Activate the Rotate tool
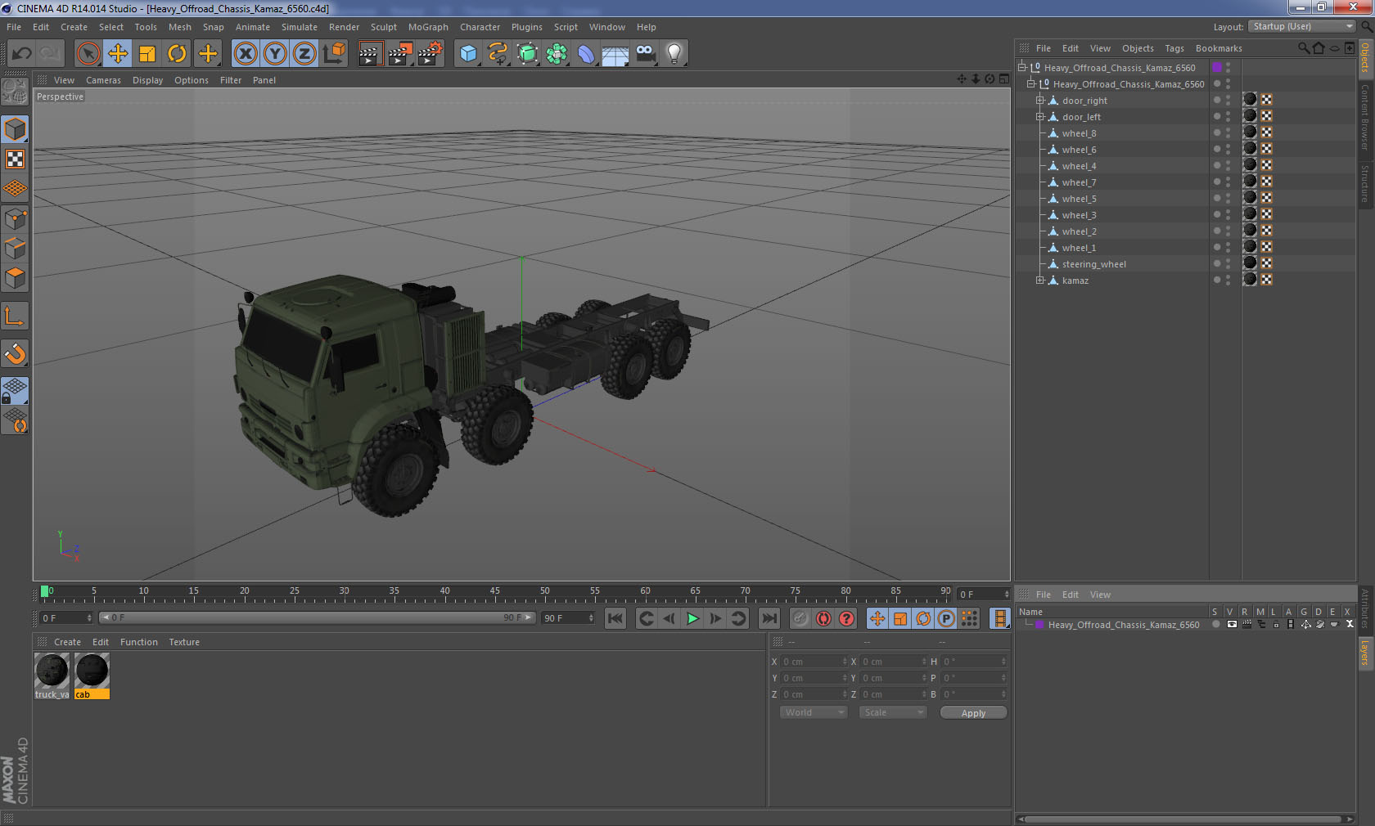This screenshot has height=826, width=1375. pyautogui.click(x=177, y=54)
